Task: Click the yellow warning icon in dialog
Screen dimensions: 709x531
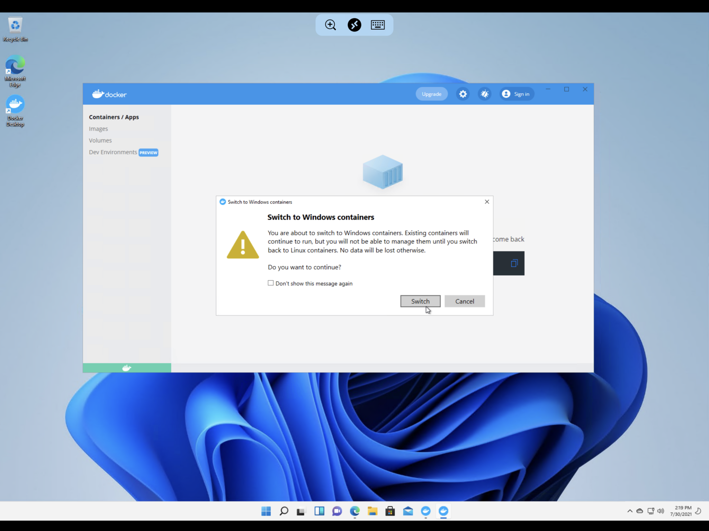Action: [x=243, y=245]
